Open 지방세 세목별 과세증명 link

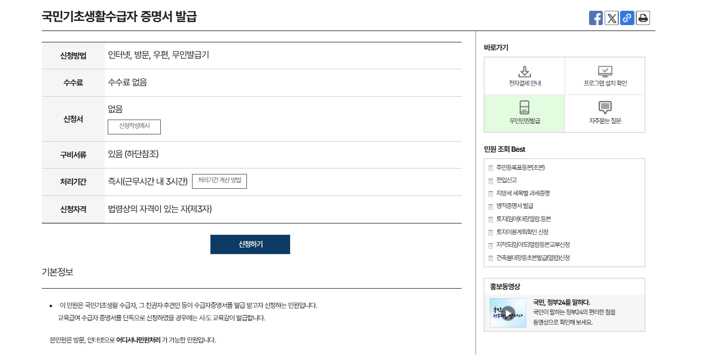523,194
